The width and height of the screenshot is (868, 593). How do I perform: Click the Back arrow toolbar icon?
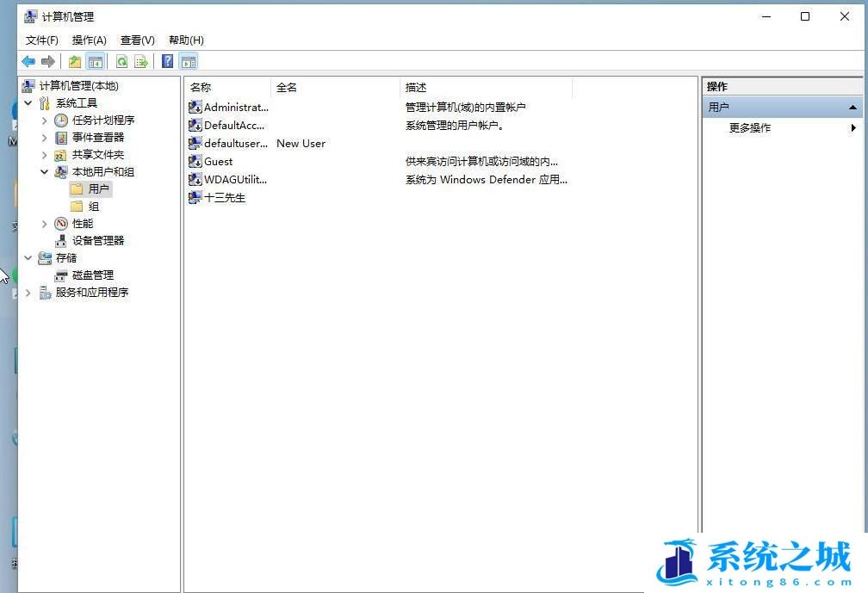click(x=28, y=61)
